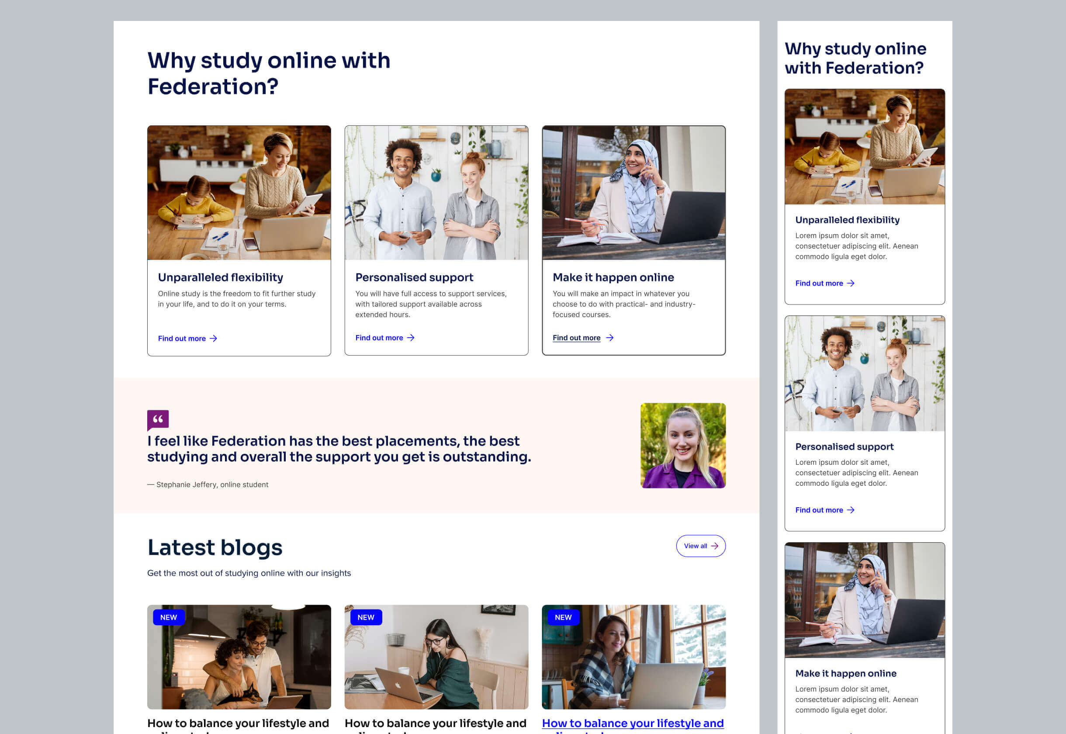Click the 'Stephanie Jeffery, online student' attribution
This screenshot has width=1066, height=734.
(x=208, y=484)
